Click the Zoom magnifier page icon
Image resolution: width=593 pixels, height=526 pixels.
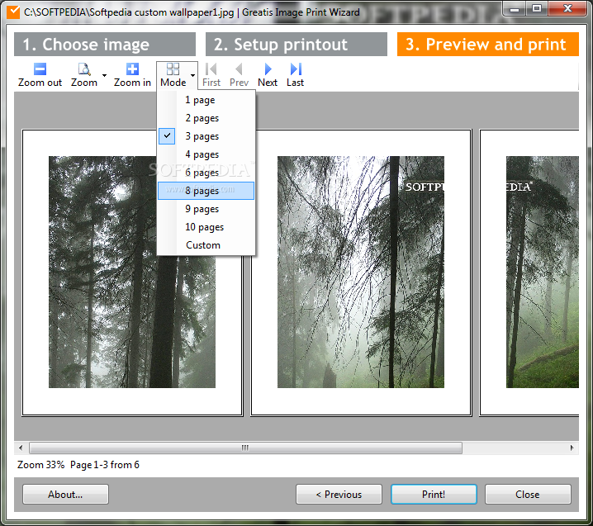point(84,69)
